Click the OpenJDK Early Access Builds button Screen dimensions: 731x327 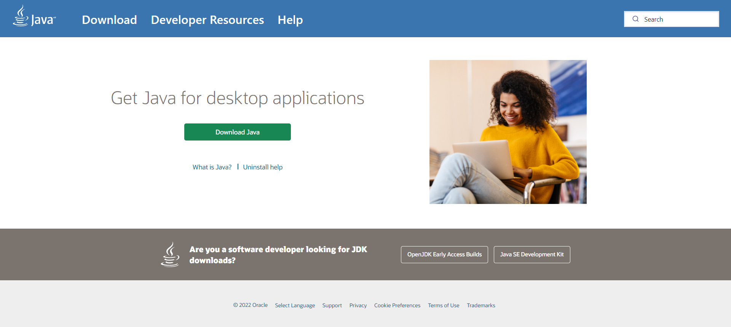click(x=444, y=254)
